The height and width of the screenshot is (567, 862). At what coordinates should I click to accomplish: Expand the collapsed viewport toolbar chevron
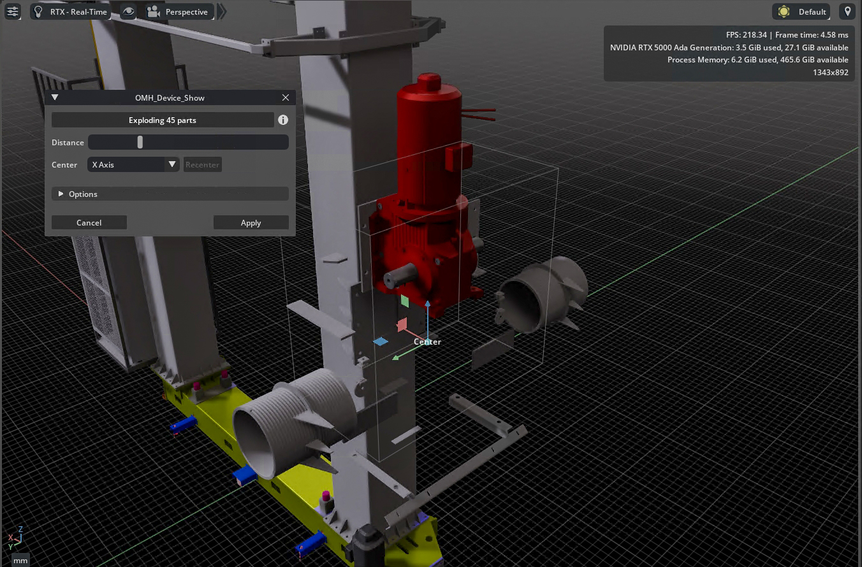coord(221,11)
